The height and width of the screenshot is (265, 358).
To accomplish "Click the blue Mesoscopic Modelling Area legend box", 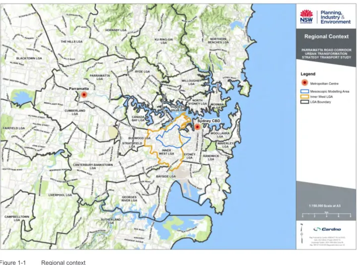I will click(x=304, y=91).
